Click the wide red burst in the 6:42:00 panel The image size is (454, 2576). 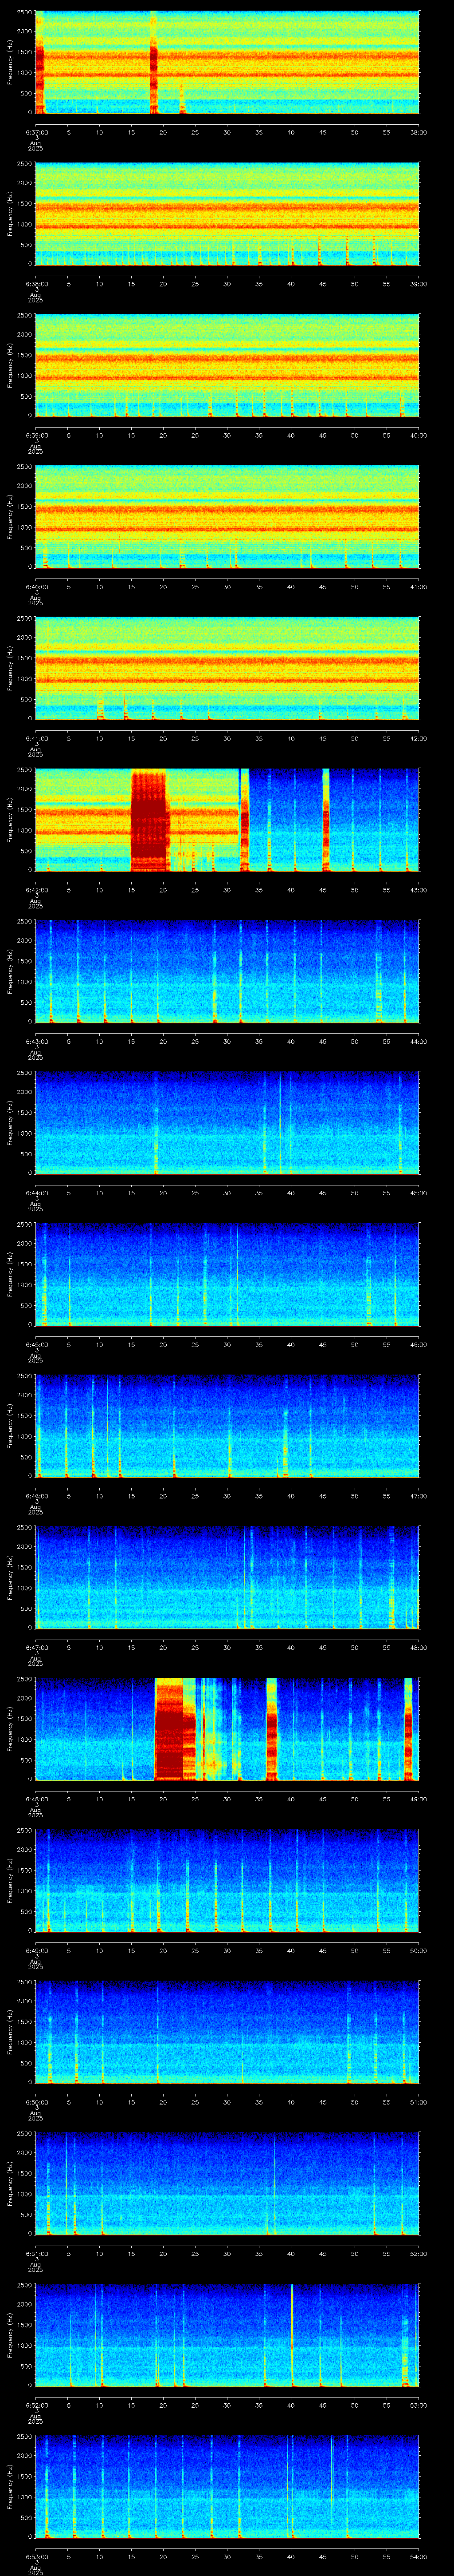click(x=150, y=820)
